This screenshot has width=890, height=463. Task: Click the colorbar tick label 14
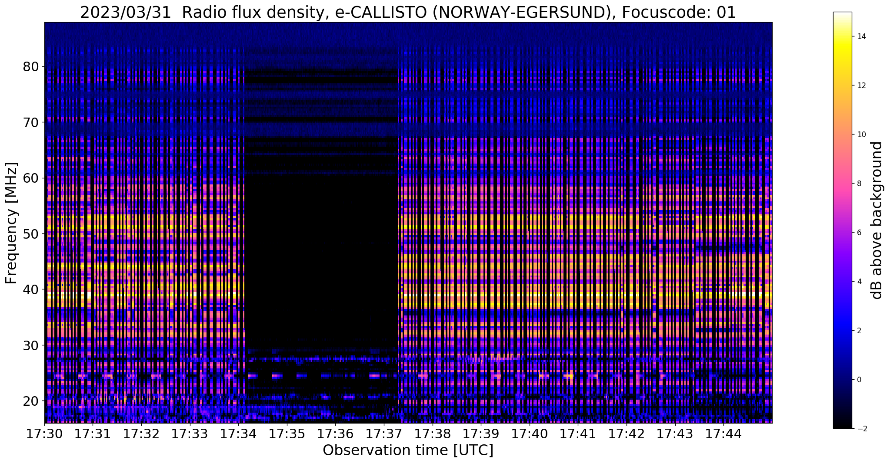pyautogui.click(x=861, y=36)
